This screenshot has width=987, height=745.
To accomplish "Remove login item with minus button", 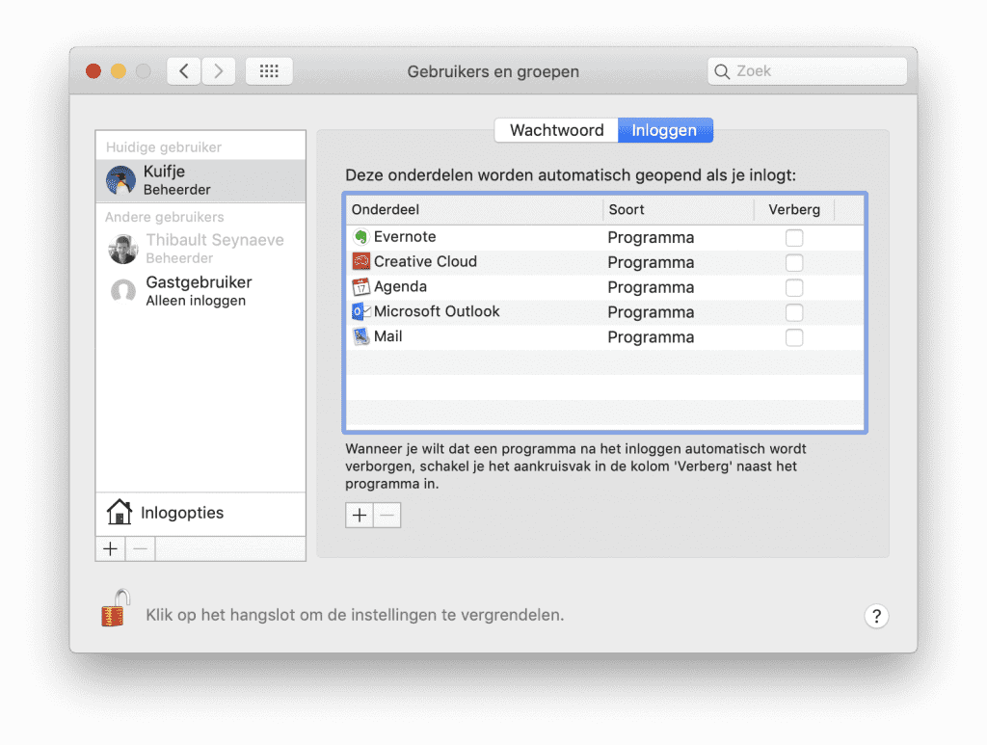I will [387, 516].
